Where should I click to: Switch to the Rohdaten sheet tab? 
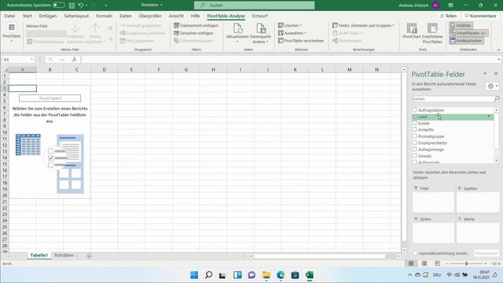[64, 255]
